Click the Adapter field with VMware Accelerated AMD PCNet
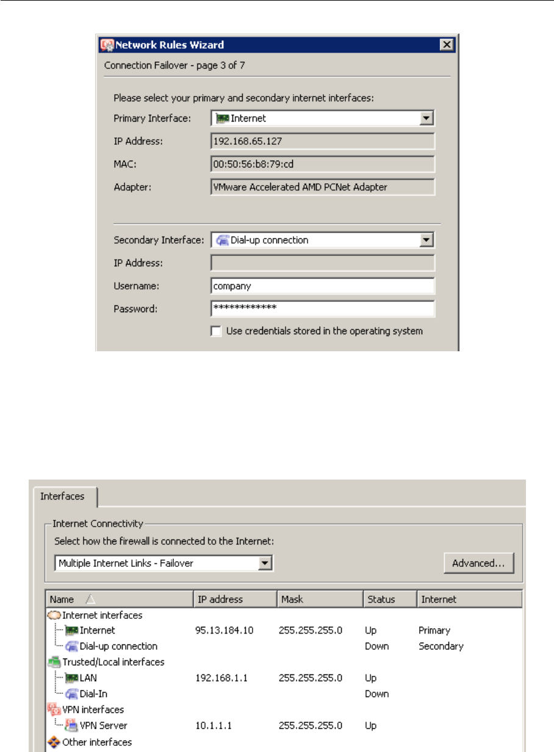 pyautogui.click(x=323, y=187)
